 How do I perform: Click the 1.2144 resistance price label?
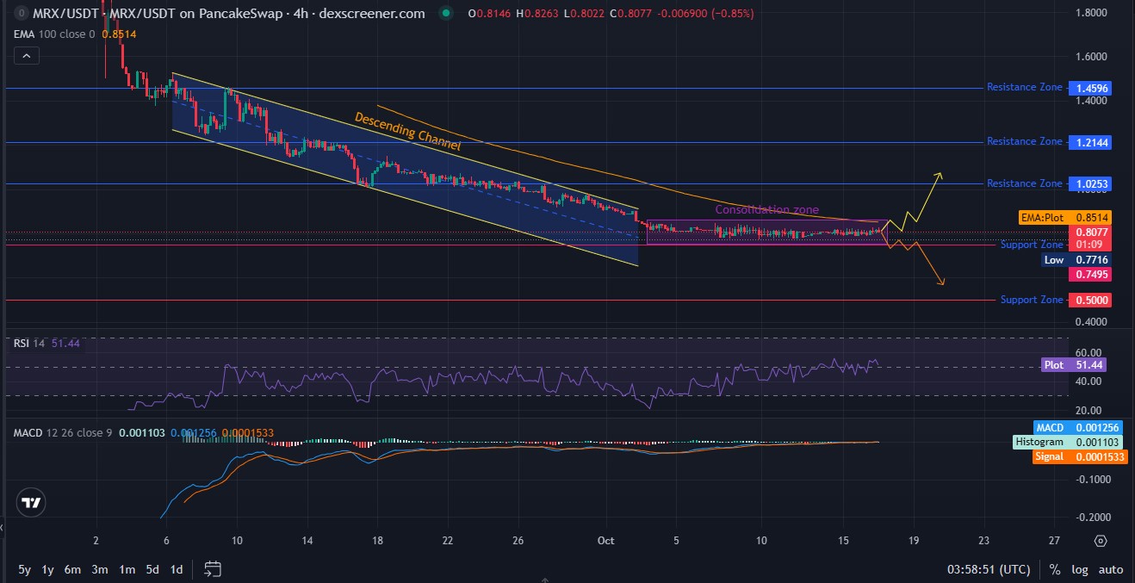1089,142
